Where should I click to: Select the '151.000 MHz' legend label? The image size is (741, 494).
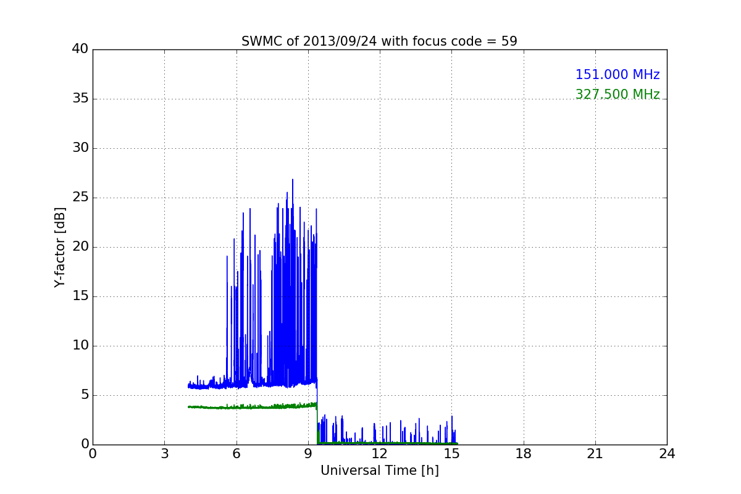[617, 75]
